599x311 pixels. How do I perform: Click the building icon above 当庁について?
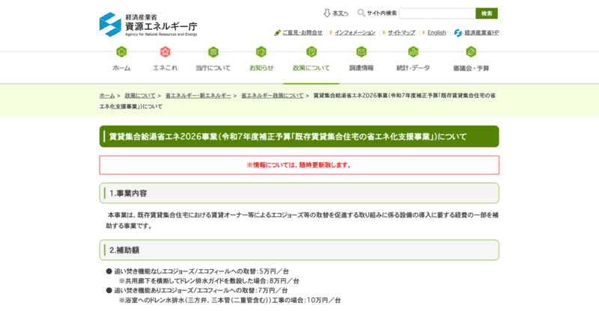(x=213, y=52)
